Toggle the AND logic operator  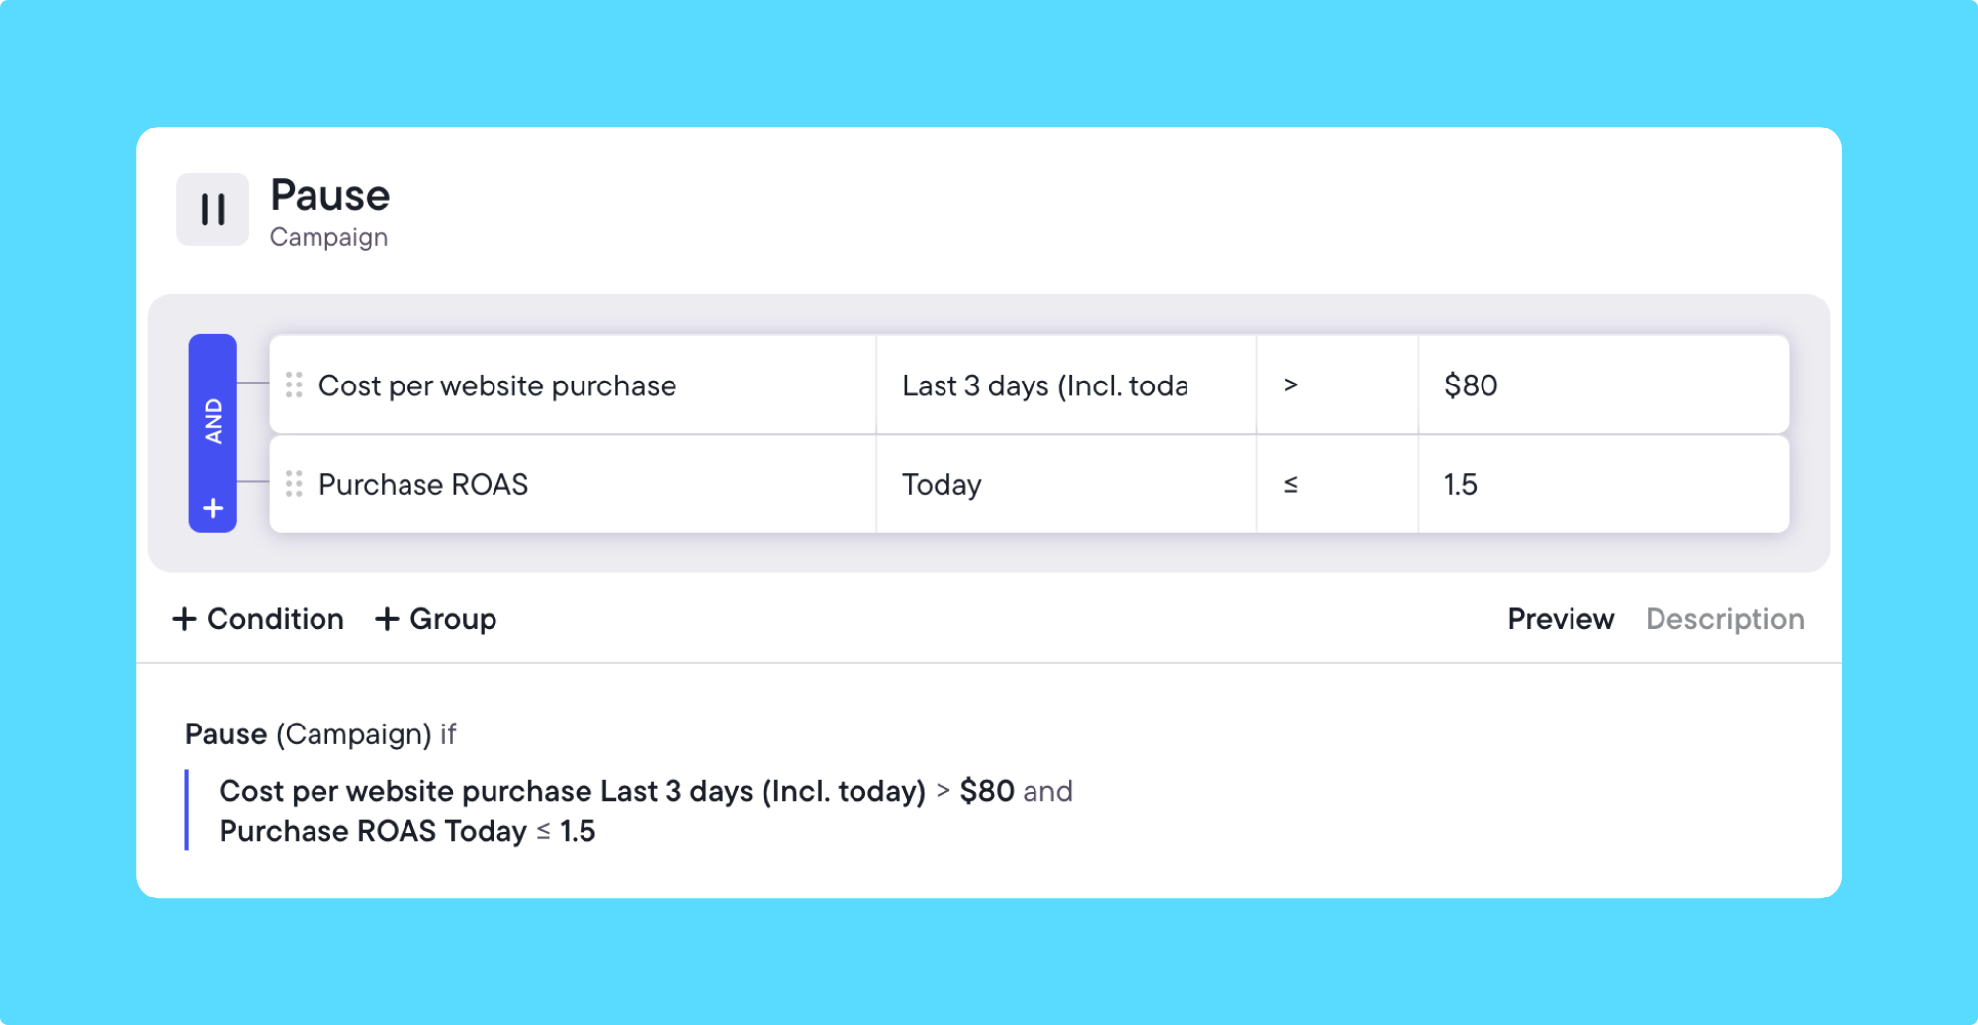(x=213, y=421)
